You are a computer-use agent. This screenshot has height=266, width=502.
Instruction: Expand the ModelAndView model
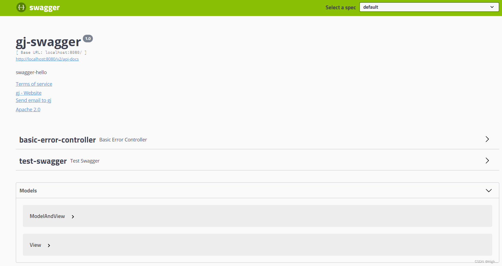(47, 216)
